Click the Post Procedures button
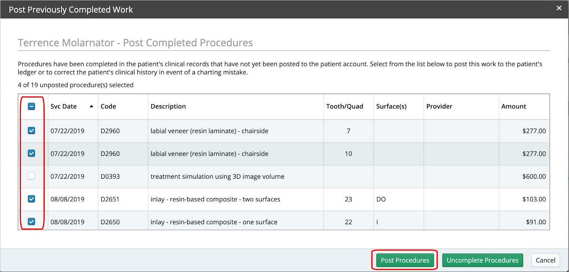 tap(405, 260)
